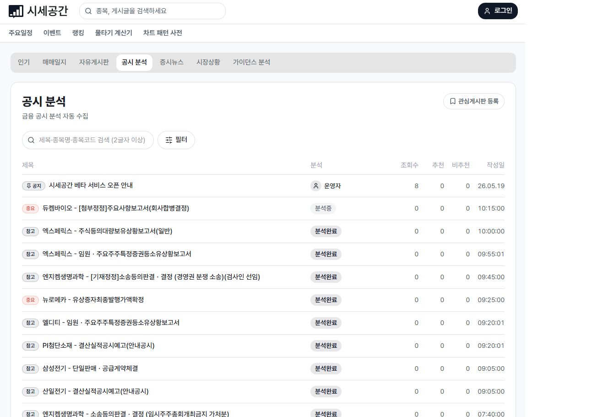
Task: Click the 관심게시판 등록 button
Action: [x=474, y=102]
